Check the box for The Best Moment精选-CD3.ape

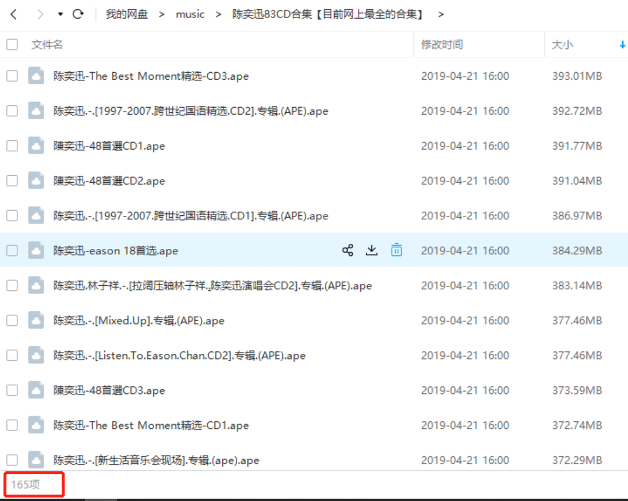[x=12, y=76]
